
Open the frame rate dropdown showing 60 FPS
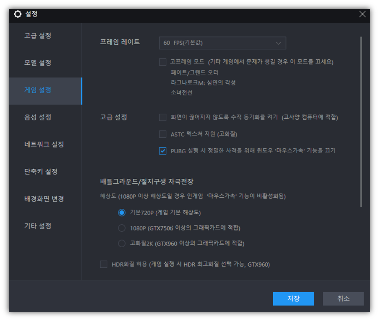(x=222, y=43)
